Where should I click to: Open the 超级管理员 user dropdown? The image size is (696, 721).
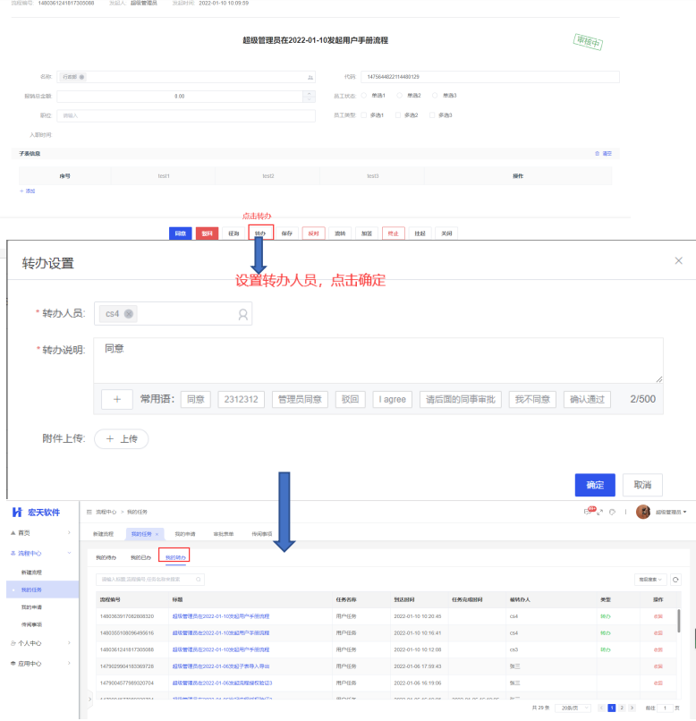point(671,512)
